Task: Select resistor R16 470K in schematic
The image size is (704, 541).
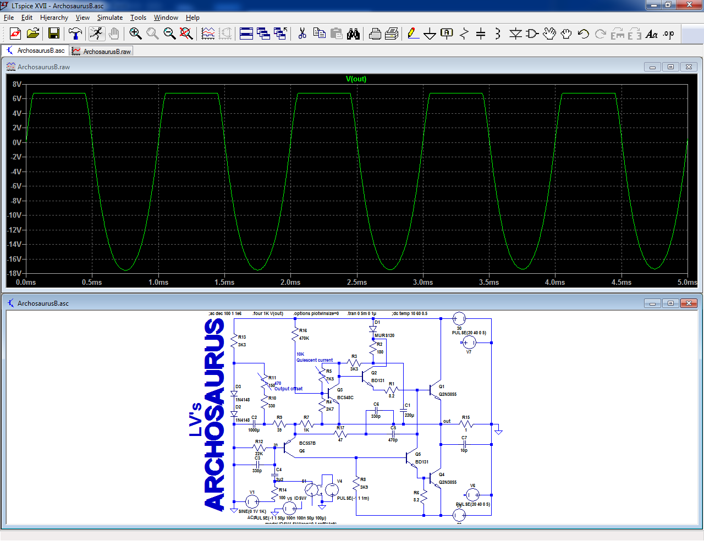Action: [x=295, y=334]
